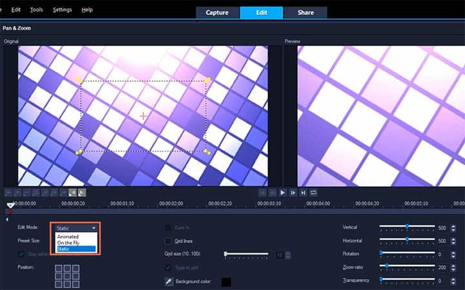The height and width of the screenshot is (290, 465).
Task: Click the red keyframe marker on timeline
Action: (11, 211)
